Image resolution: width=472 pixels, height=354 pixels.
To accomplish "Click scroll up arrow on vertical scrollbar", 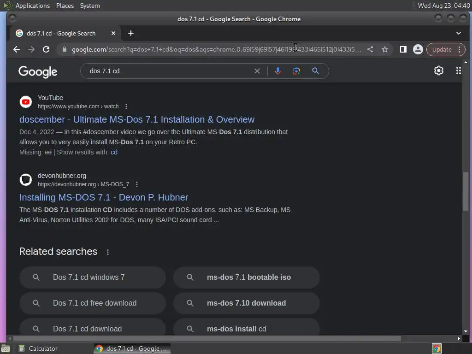I will [466, 62].
